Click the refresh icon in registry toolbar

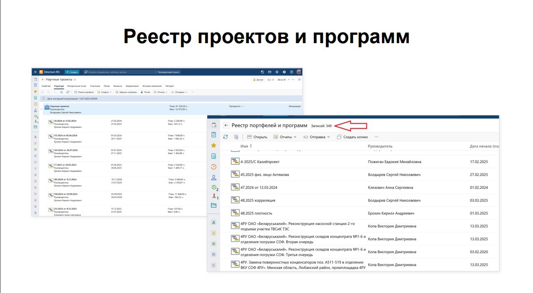(226, 137)
